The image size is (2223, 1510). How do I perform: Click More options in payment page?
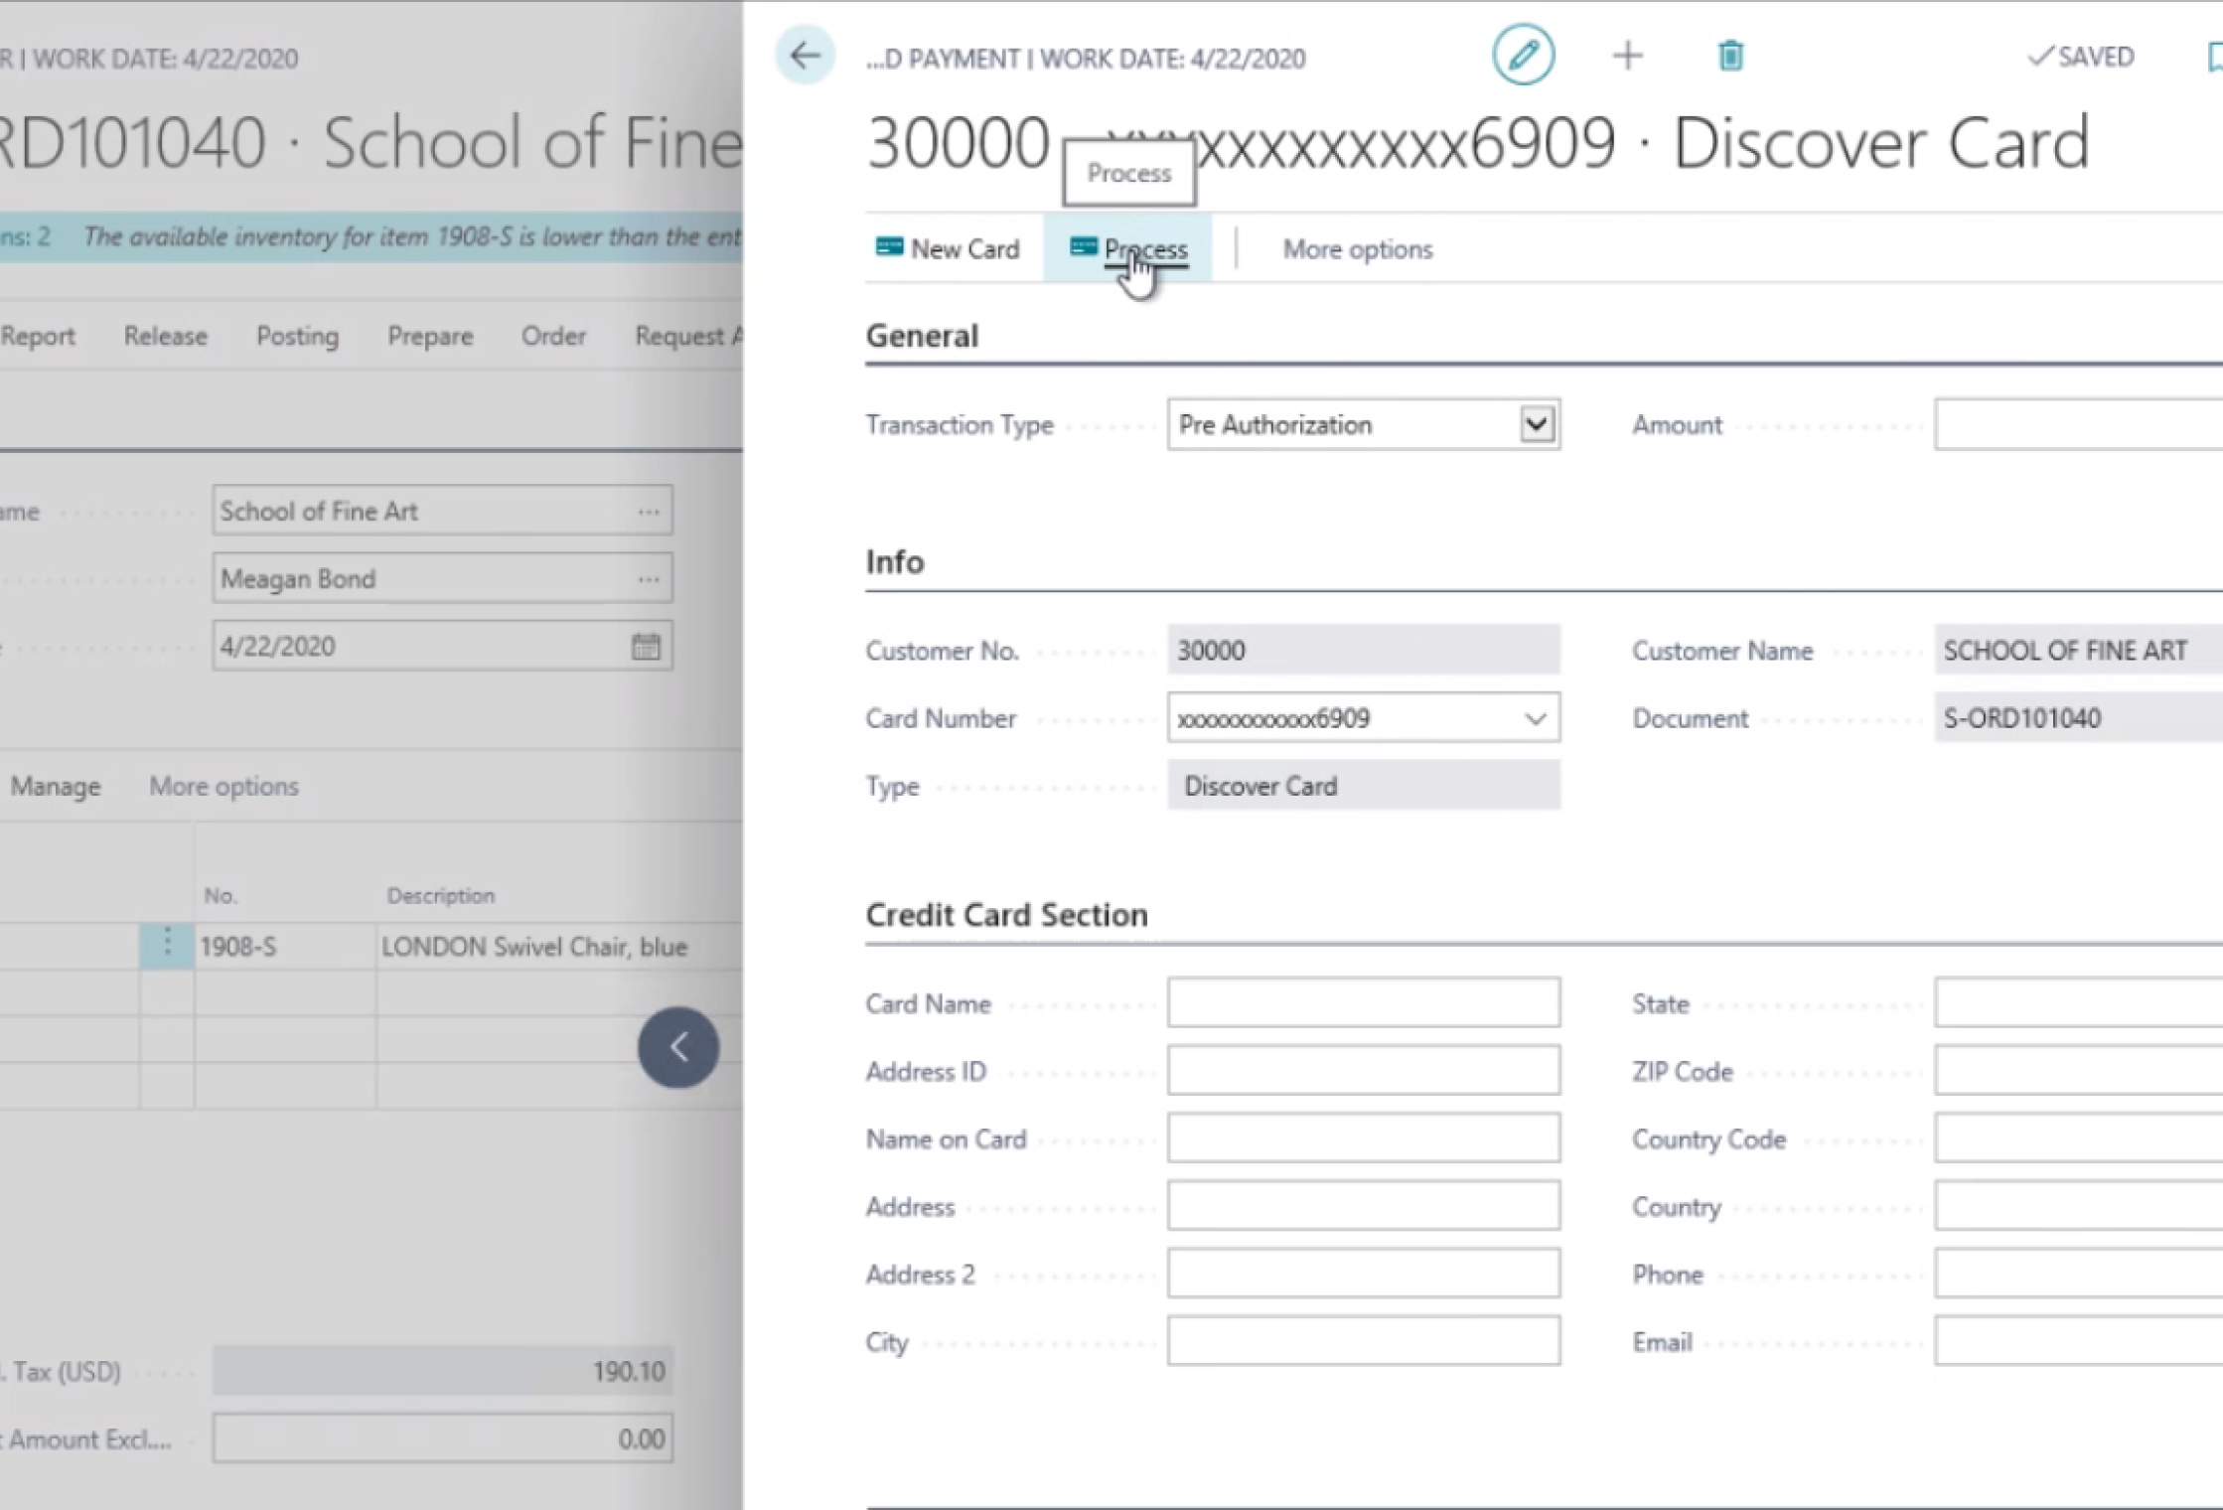click(x=1358, y=249)
